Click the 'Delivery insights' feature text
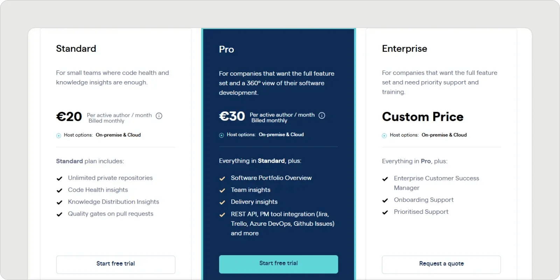The width and height of the screenshot is (560, 280). pyautogui.click(x=254, y=202)
